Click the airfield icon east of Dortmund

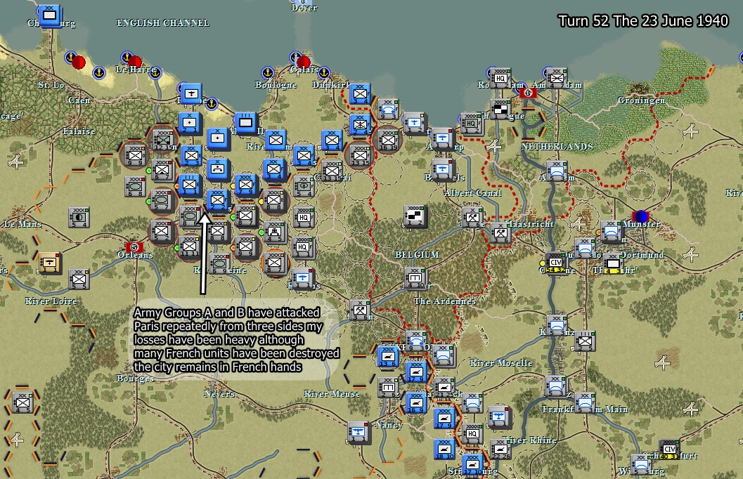[x=690, y=255]
